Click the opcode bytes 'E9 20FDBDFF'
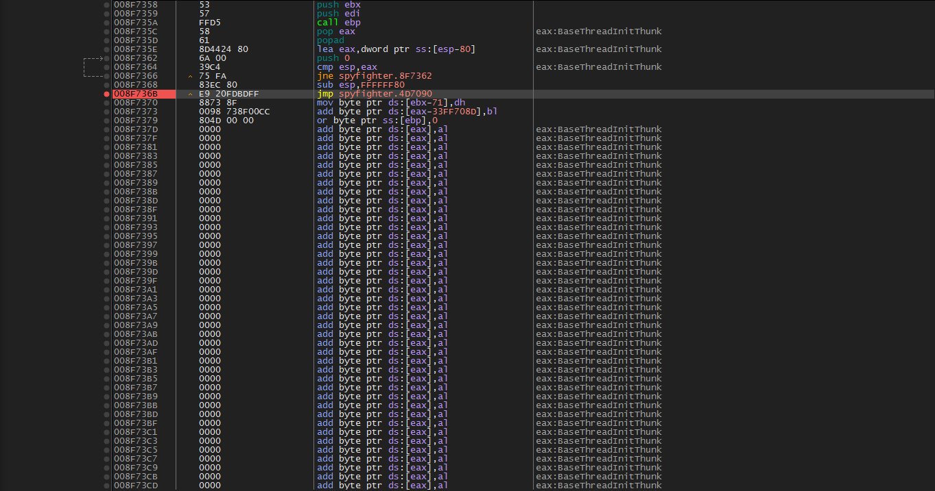The height and width of the screenshot is (491, 935). pyautogui.click(x=229, y=94)
